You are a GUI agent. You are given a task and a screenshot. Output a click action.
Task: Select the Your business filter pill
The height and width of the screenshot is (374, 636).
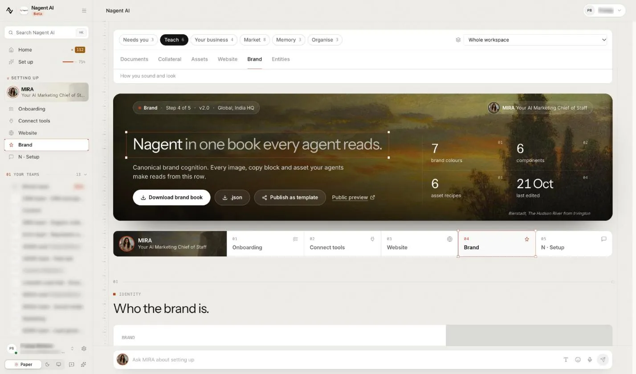tap(214, 40)
